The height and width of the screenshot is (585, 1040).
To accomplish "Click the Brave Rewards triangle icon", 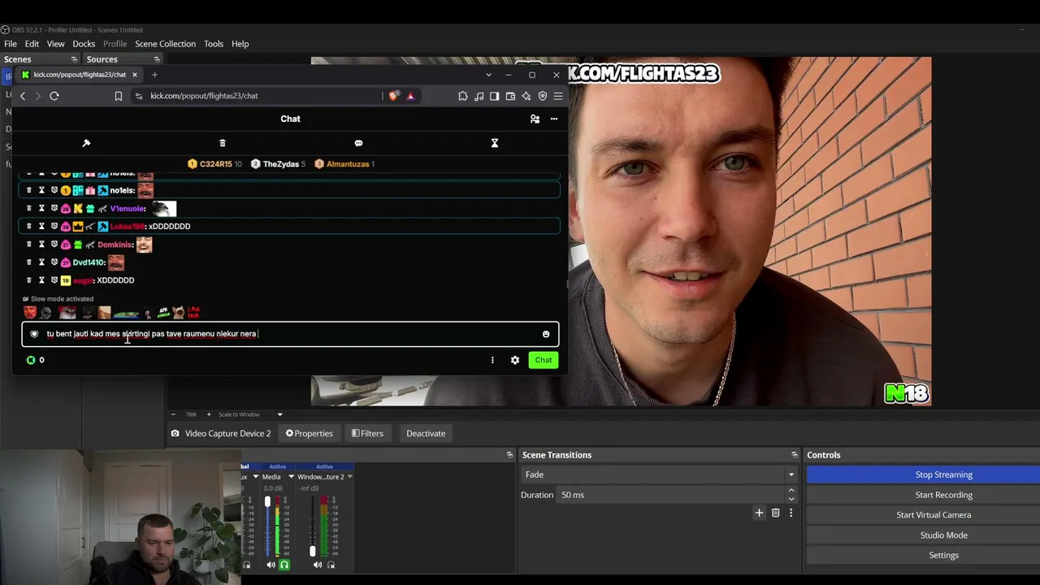I will click(410, 96).
